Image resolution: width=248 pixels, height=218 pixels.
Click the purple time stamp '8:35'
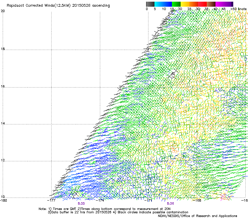pos(81,204)
